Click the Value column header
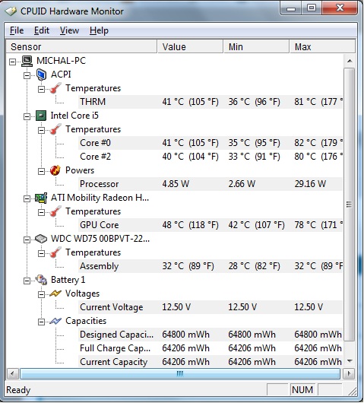The image size is (364, 403). point(190,47)
